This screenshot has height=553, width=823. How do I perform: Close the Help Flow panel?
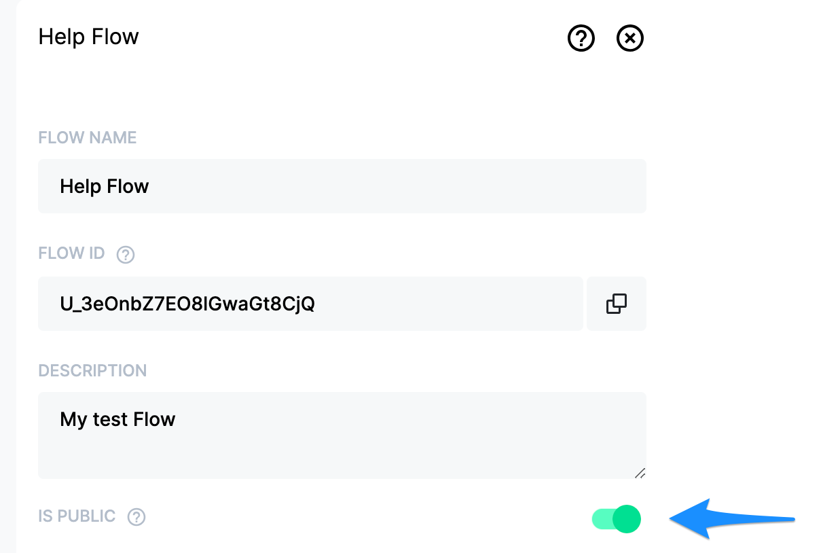(630, 39)
